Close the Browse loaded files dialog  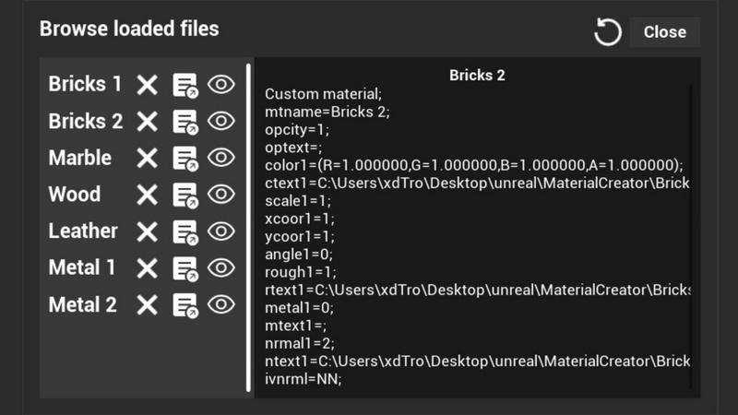click(x=664, y=32)
